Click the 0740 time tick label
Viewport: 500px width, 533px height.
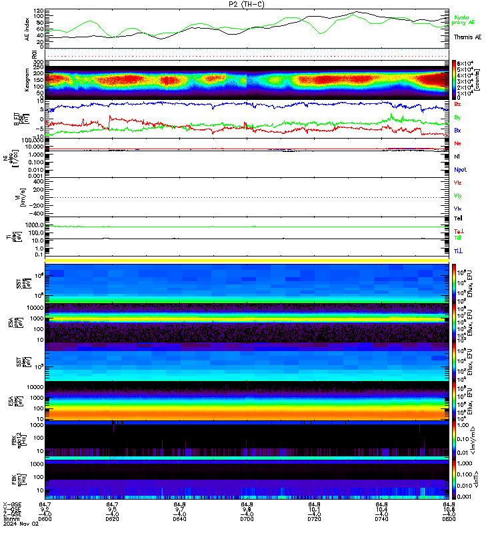tap(381, 519)
